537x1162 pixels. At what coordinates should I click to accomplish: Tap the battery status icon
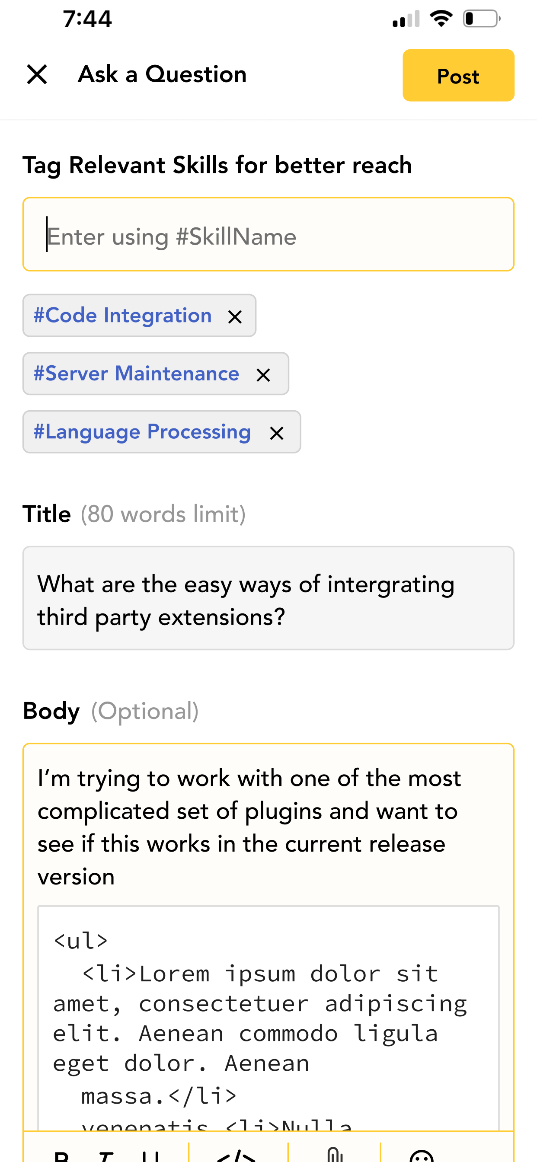point(482,19)
